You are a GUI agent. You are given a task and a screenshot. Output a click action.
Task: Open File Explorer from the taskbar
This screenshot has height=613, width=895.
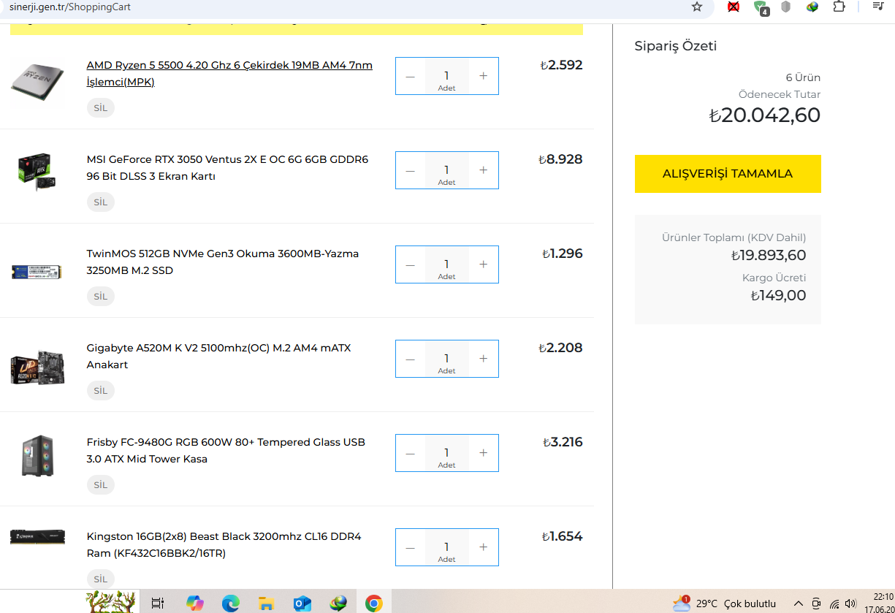coord(267,603)
